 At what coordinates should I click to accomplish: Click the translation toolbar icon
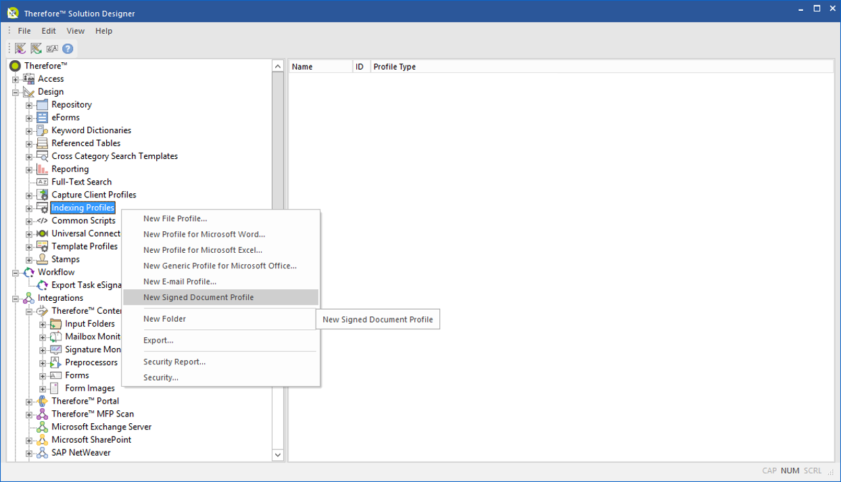[x=52, y=48]
